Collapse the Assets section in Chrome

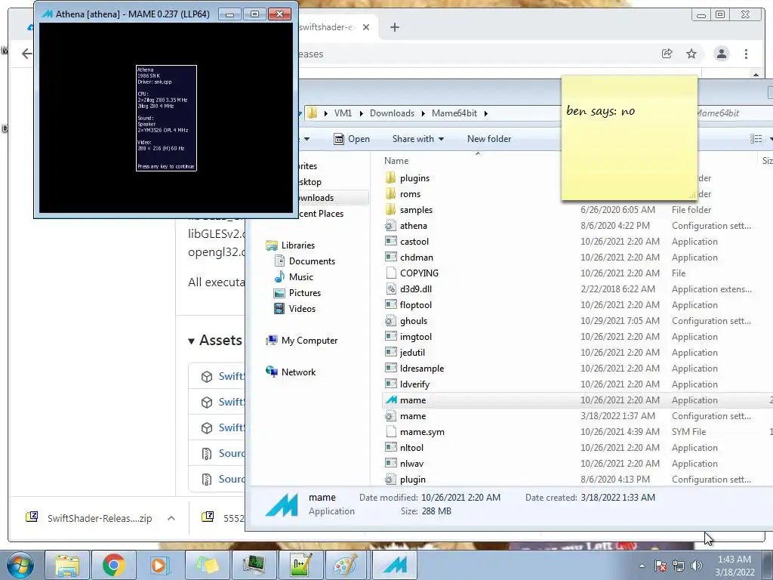191,341
